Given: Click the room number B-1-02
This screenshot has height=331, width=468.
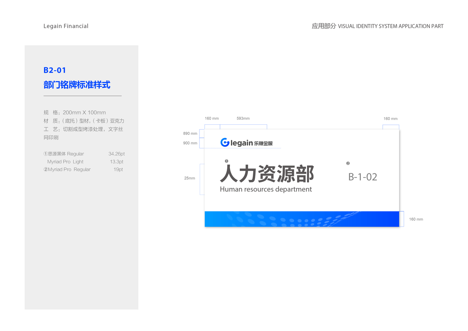Looking at the screenshot, I should [x=363, y=177].
